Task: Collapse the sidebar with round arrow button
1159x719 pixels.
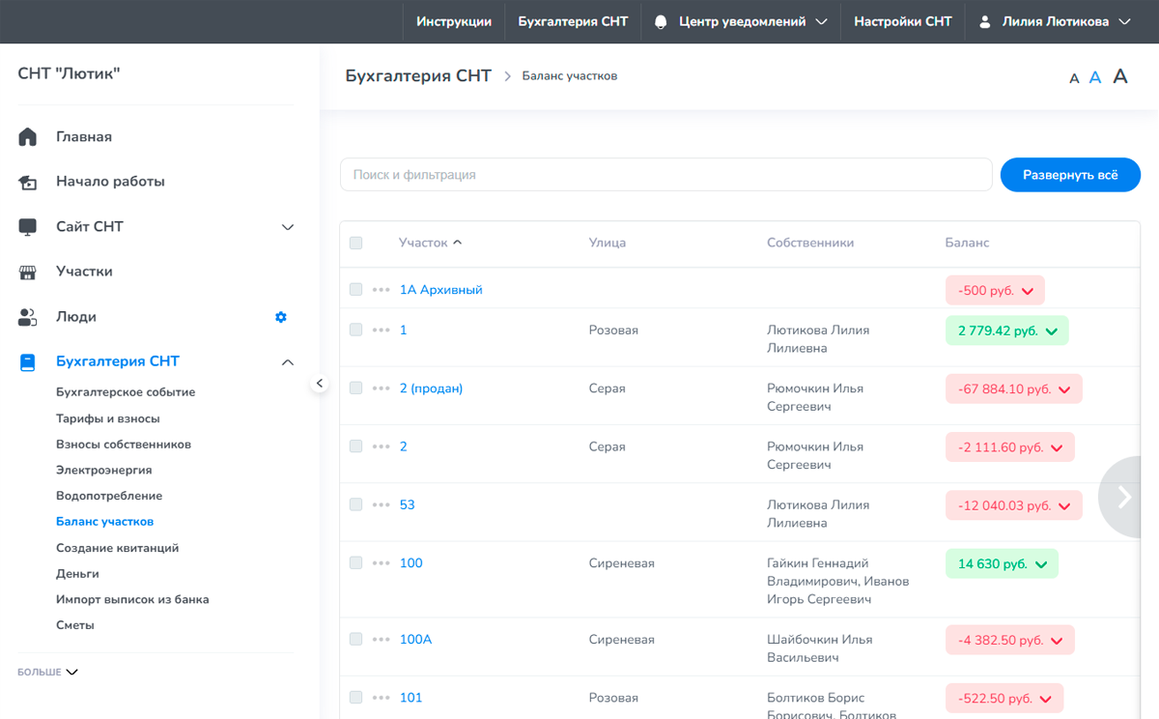Action: [x=320, y=384]
